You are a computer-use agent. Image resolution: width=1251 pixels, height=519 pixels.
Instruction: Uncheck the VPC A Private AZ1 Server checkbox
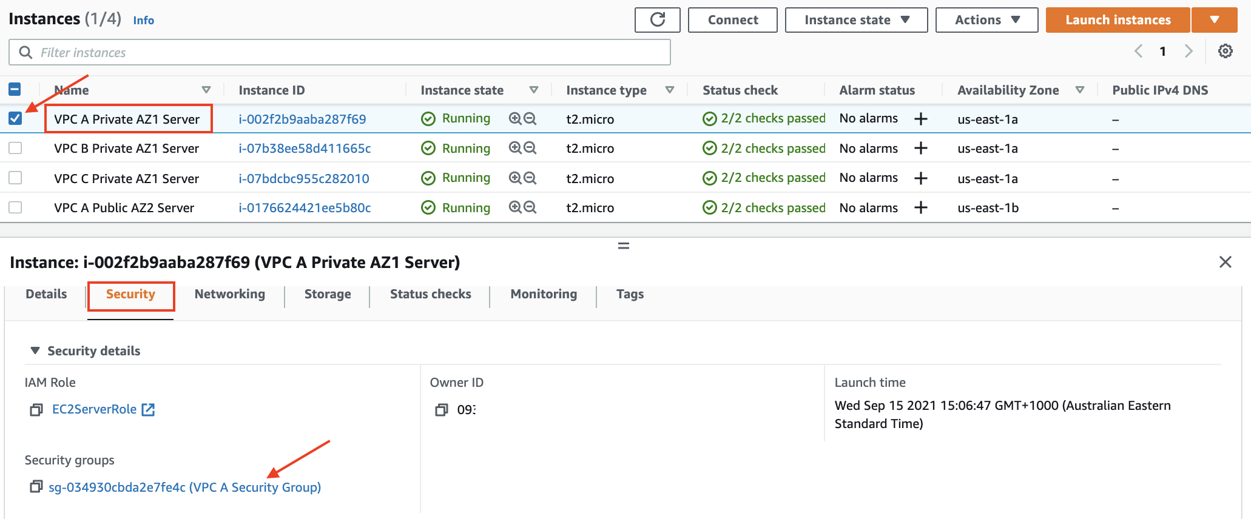tap(15, 119)
